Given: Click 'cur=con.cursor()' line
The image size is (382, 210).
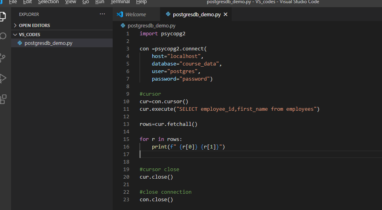Looking at the screenshot, I should click(164, 102).
